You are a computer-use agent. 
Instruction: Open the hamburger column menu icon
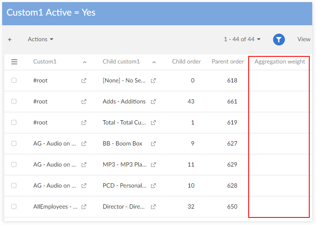[14, 62]
